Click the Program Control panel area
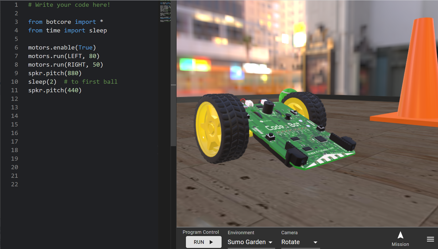Image resolution: width=438 pixels, height=249 pixels. point(201,232)
